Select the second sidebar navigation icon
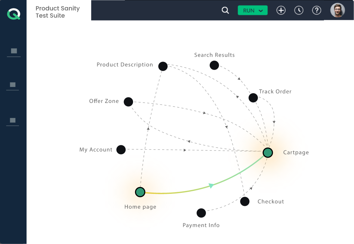354x244 pixels. coord(13,85)
